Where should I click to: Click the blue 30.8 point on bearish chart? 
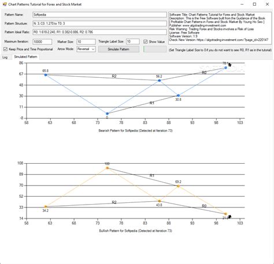pos(179,96)
